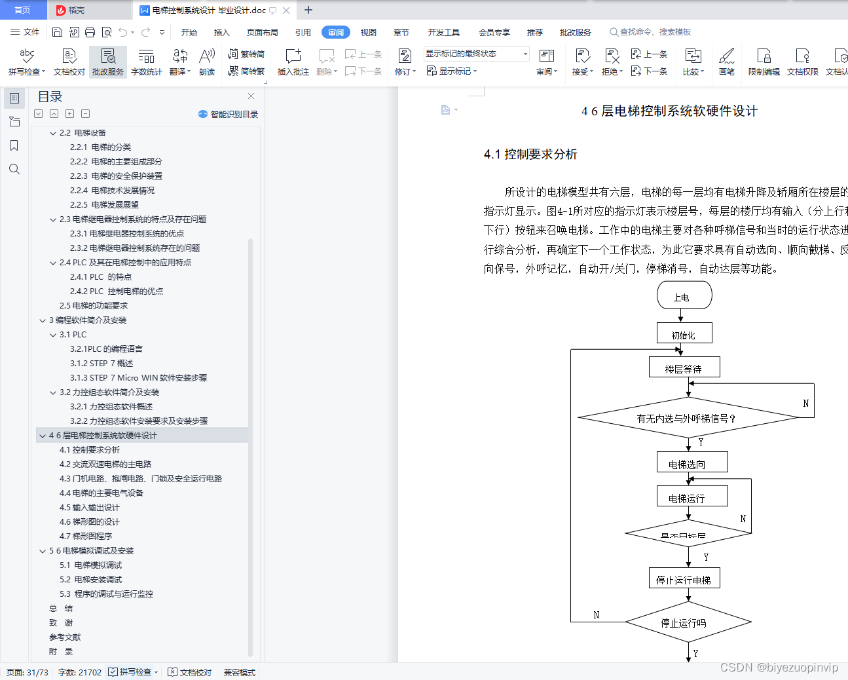Click the 接受 accept change icon
Screen dimensions: 848x680
coord(583,62)
